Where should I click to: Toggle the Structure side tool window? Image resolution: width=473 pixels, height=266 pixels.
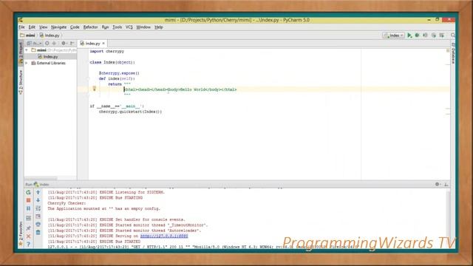click(21, 82)
